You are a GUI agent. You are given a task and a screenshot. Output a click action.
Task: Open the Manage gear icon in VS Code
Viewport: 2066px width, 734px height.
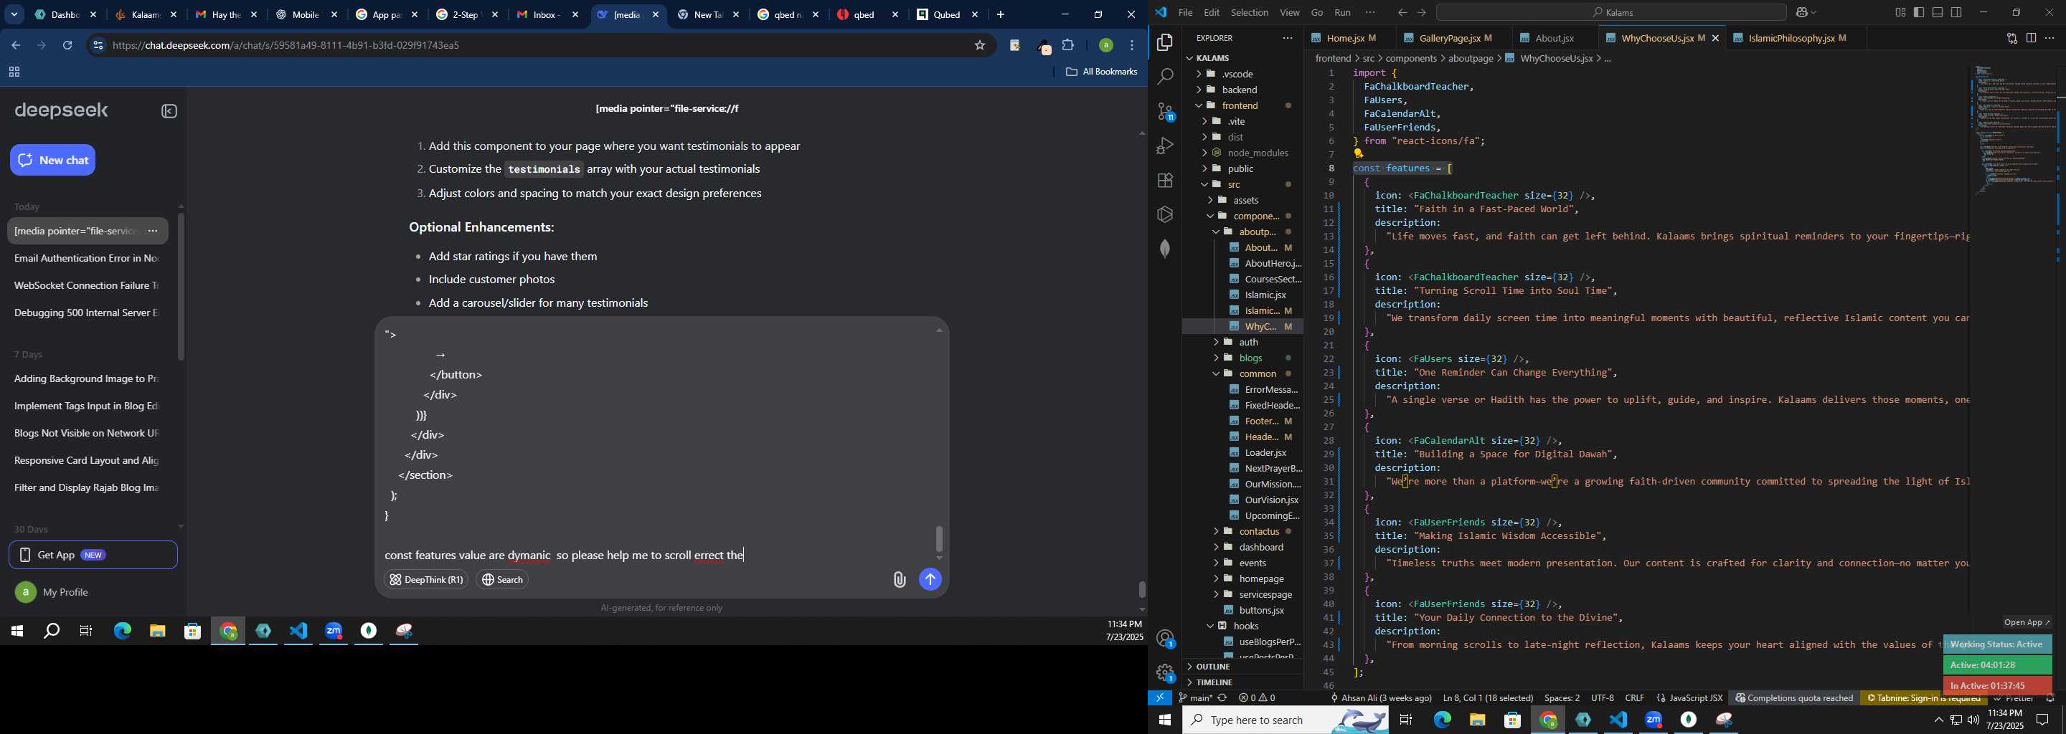(x=1164, y=673)
